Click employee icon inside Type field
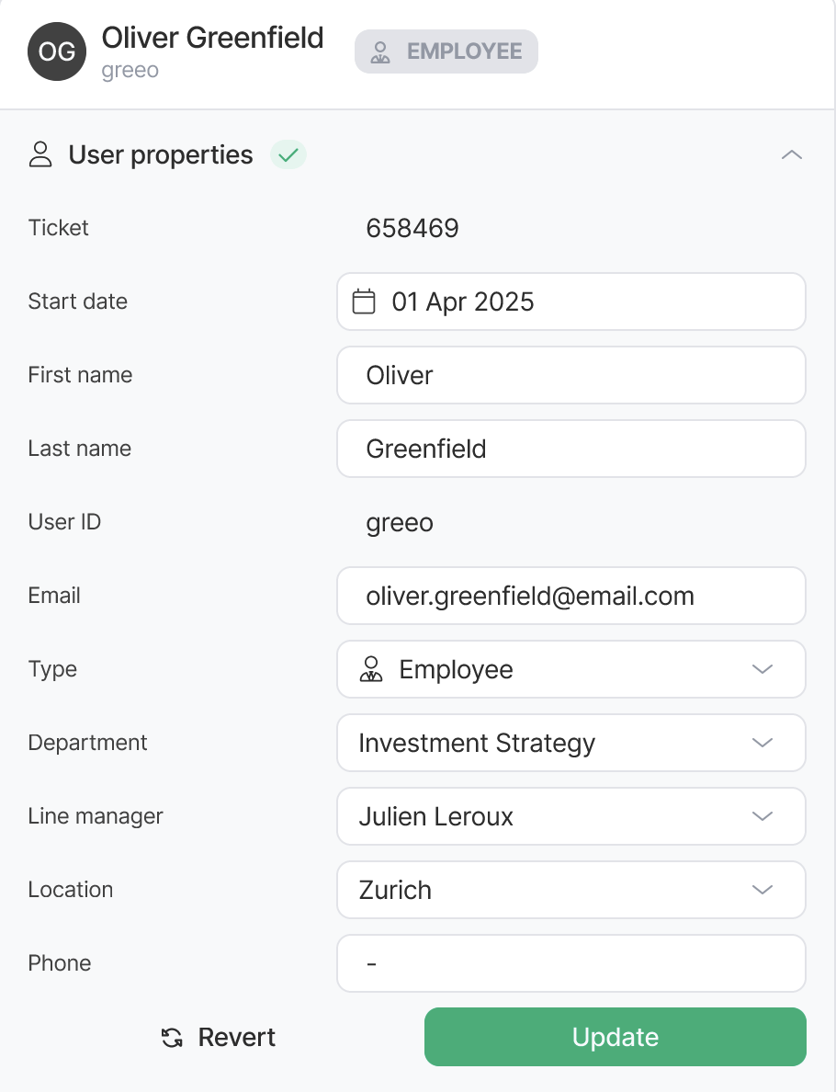The image size is (836, 1092). (x=371, y=669)
